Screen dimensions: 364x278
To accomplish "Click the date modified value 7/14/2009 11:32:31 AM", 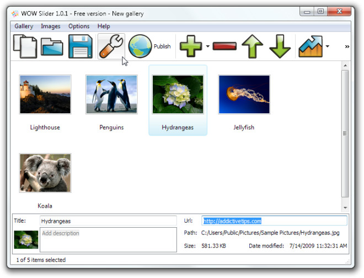I will point(318,246).
